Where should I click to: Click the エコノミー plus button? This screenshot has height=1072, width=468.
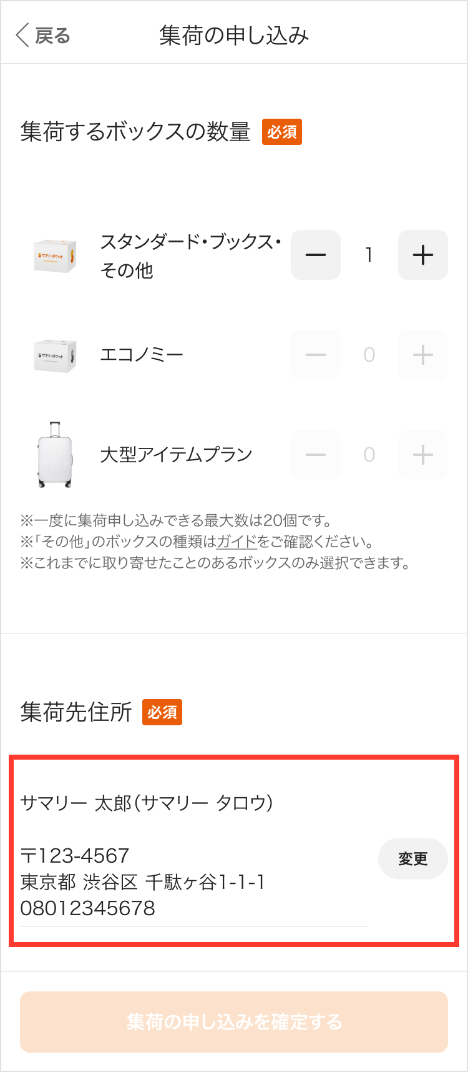(423, 355)
